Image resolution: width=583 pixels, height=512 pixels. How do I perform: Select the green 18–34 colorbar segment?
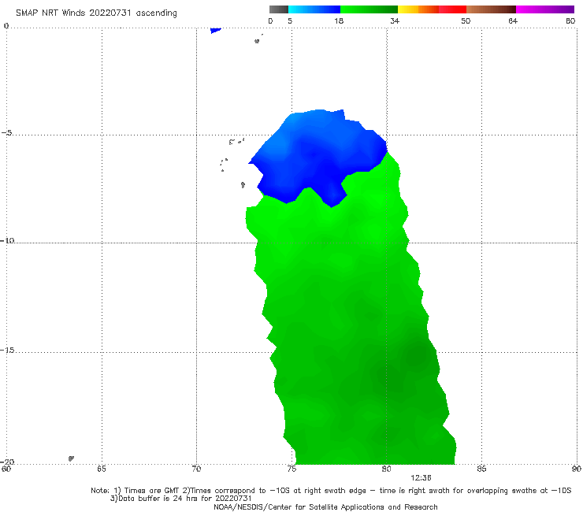[369, 9]
